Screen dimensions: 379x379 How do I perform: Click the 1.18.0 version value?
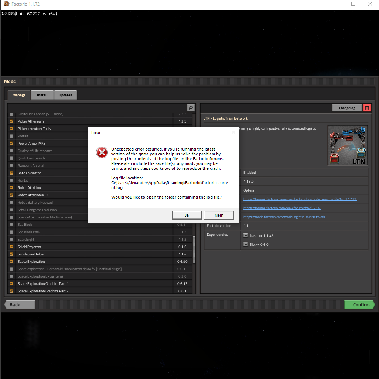tap(249, 182)
